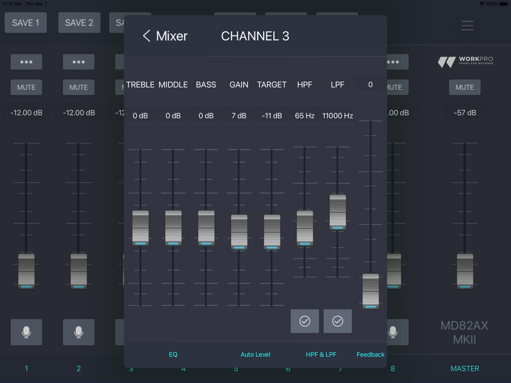Toggle the HPF enable checkmark
The width and height of the screenshot is (511, 383).
(x=304, y=321)
